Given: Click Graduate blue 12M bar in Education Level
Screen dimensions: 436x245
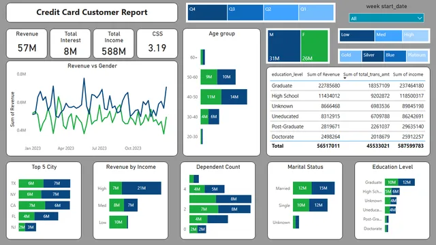Looking at the screenshot, I should [407, 182].
